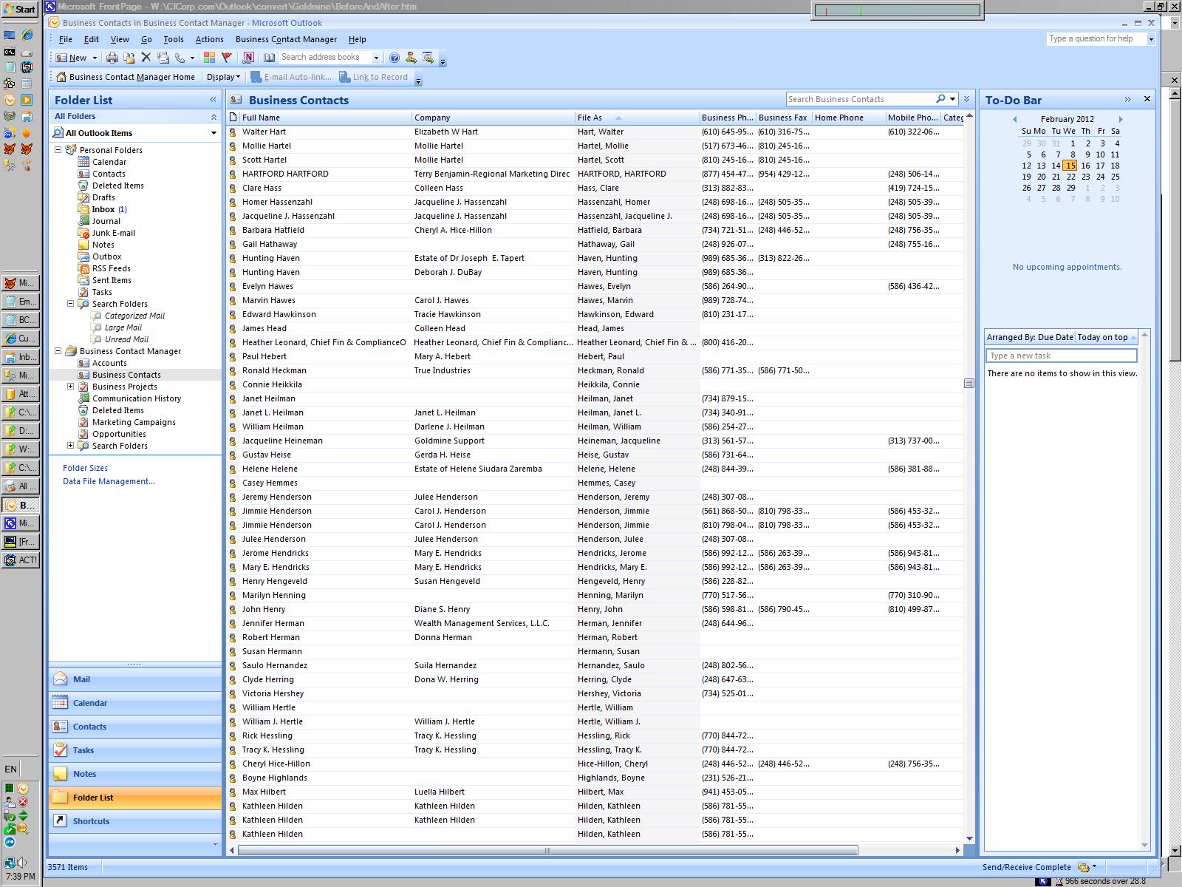Click the Print toolbar icon
This screenshot has width=1182, height=887.
click(112, 58)
